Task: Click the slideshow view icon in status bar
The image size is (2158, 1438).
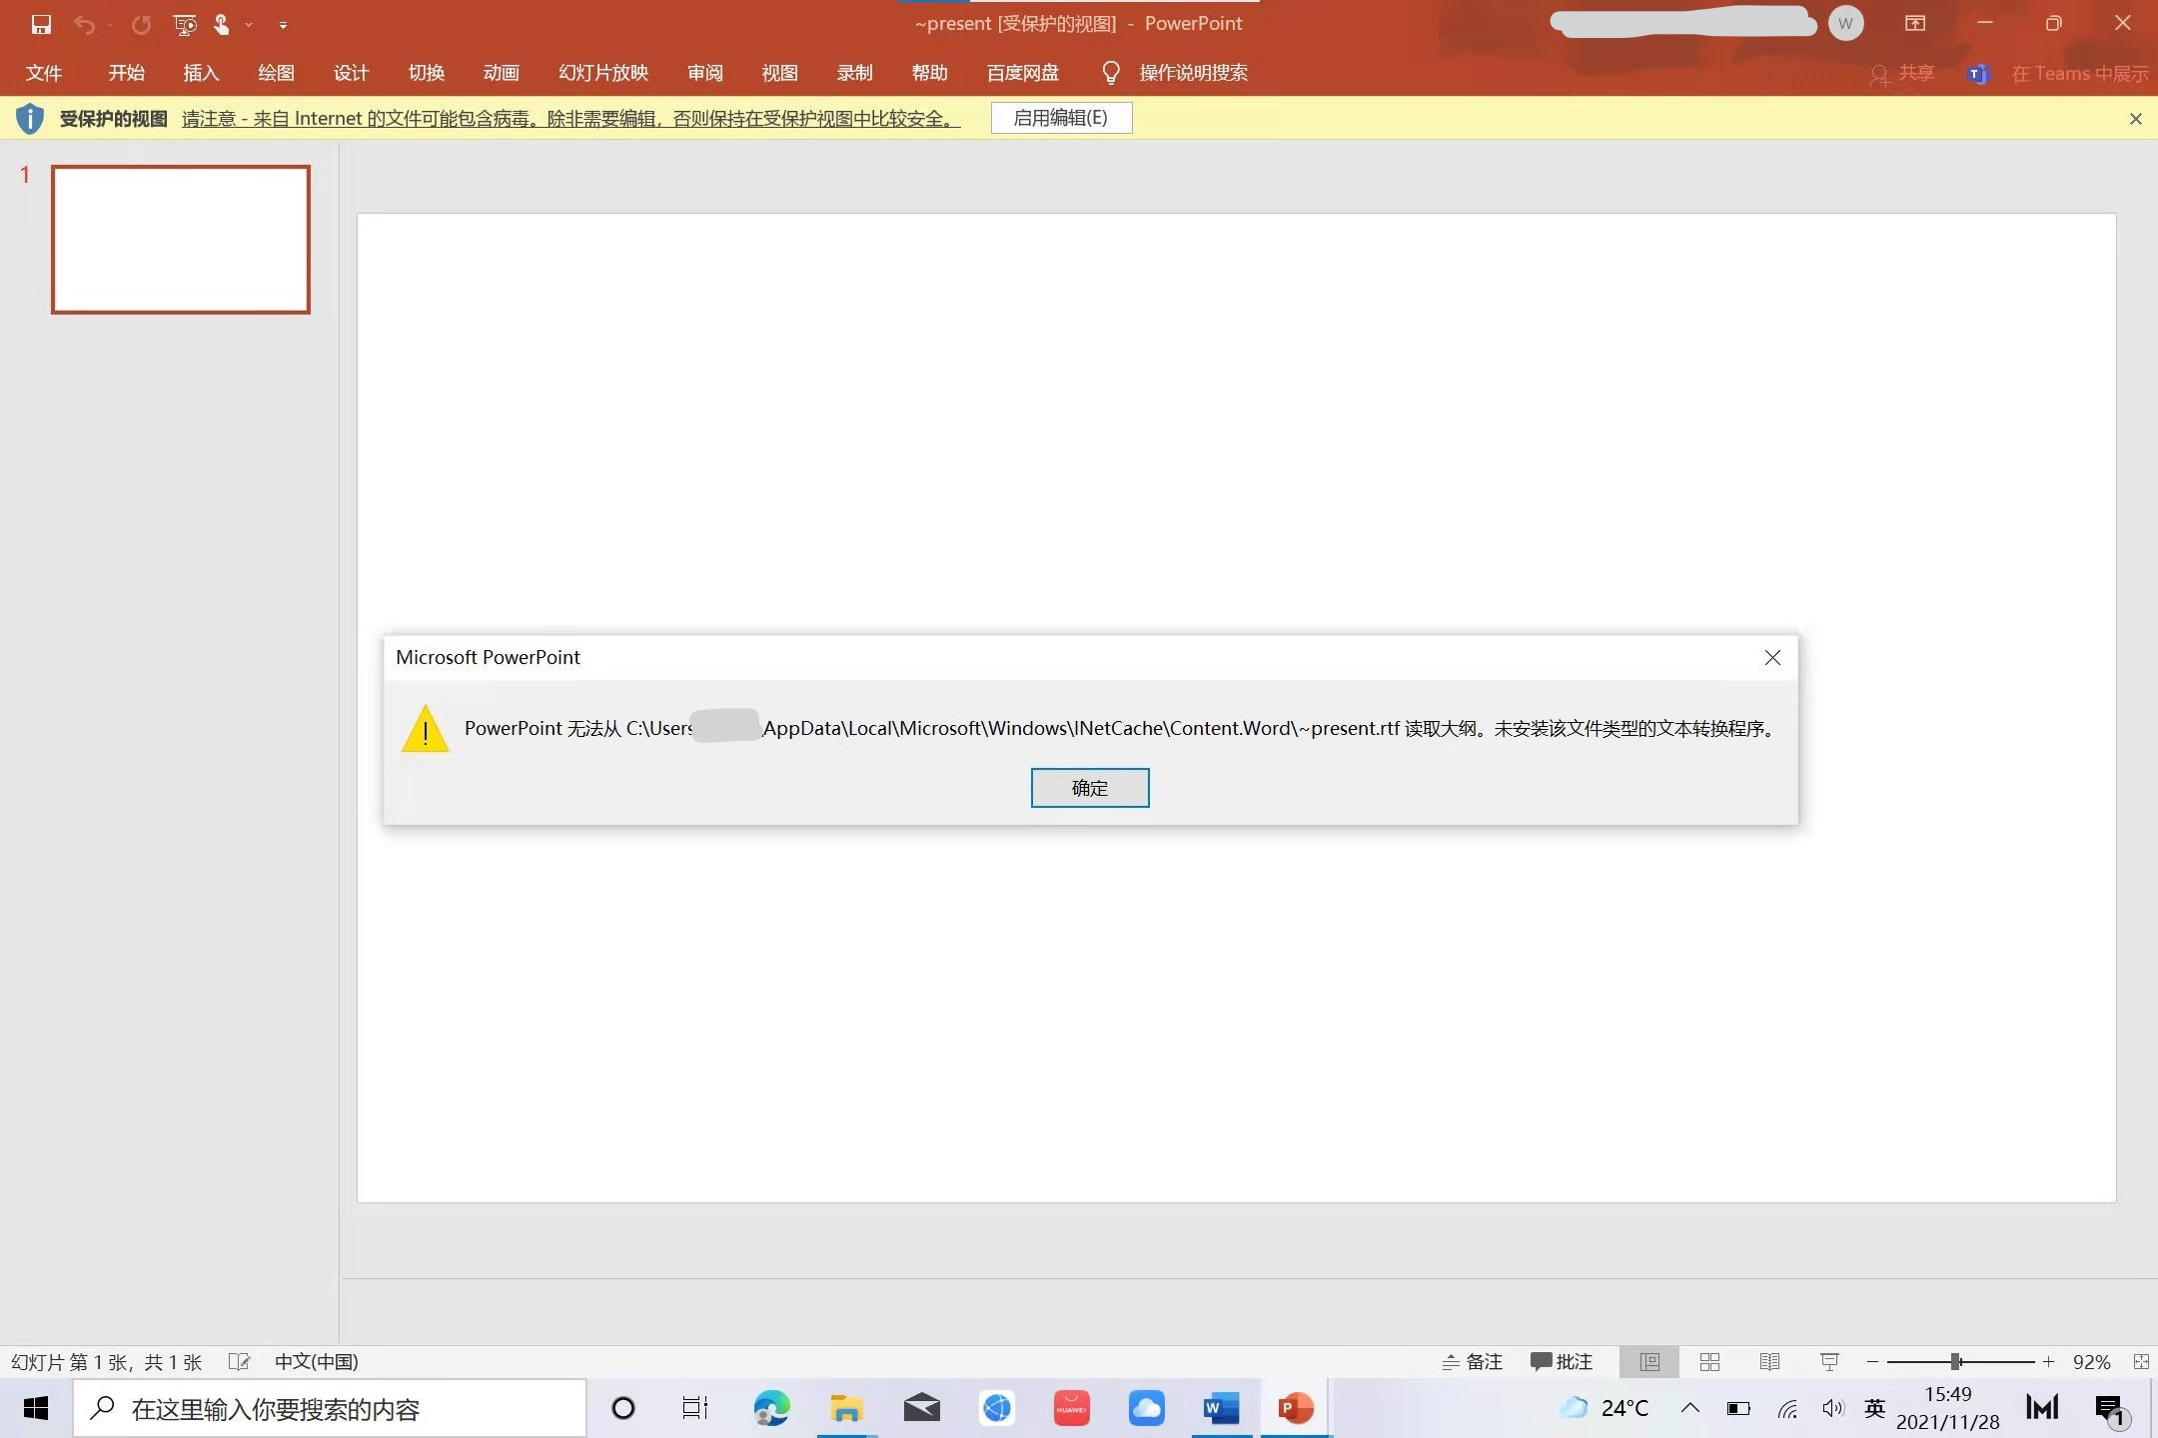Action: 1829,1362
